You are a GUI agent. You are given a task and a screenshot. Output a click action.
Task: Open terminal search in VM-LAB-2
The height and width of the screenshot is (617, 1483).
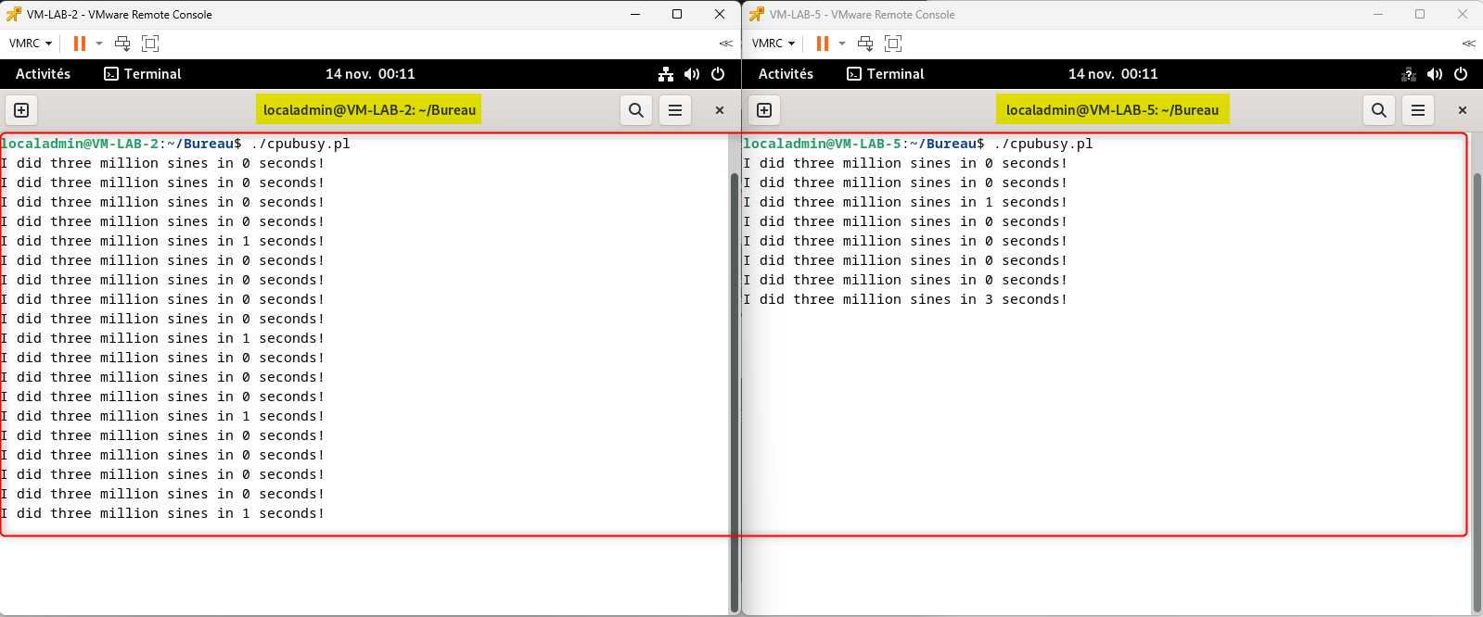pos(635,110)
